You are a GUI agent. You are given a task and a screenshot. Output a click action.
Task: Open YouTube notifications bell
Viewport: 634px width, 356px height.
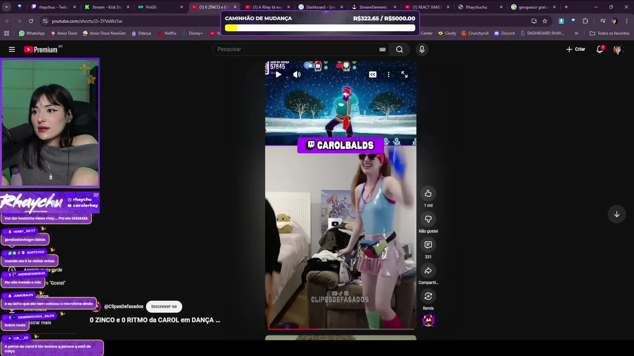[600, 49]
